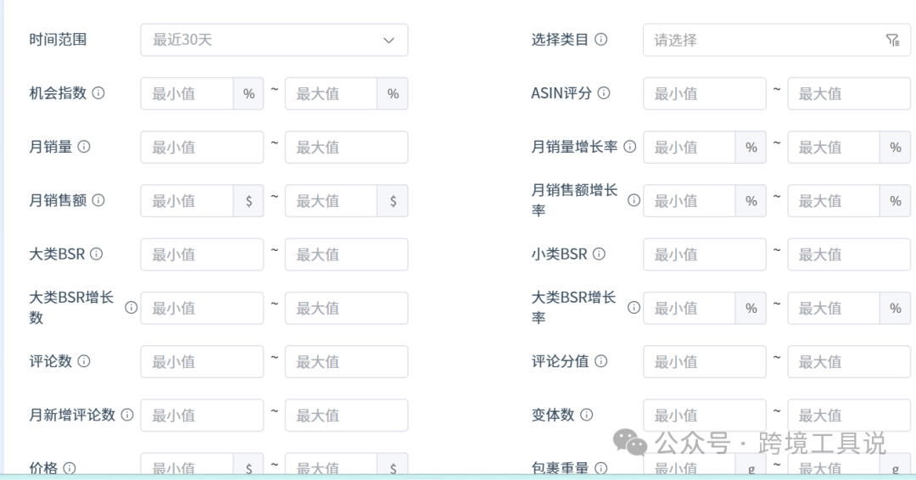Click the 月新增评论数 label text

[72, 415]
